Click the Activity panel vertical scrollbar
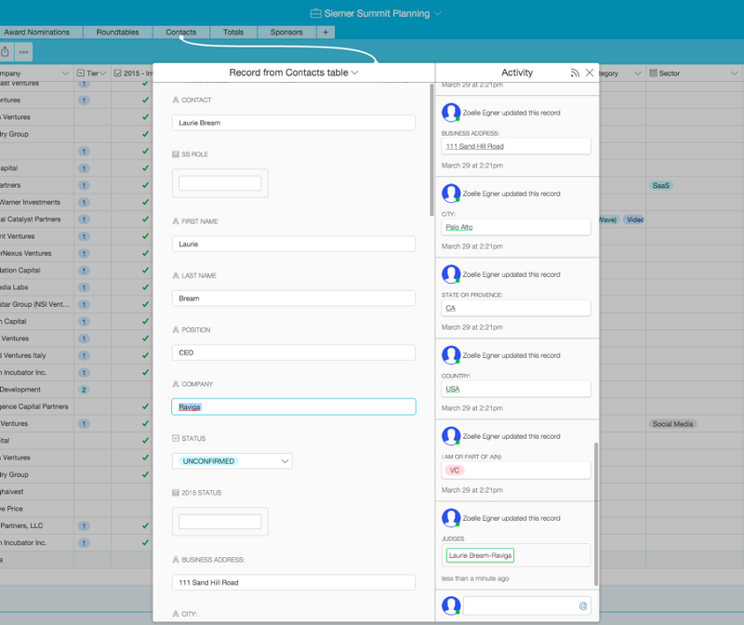744x625 pixels. (596, 514)
